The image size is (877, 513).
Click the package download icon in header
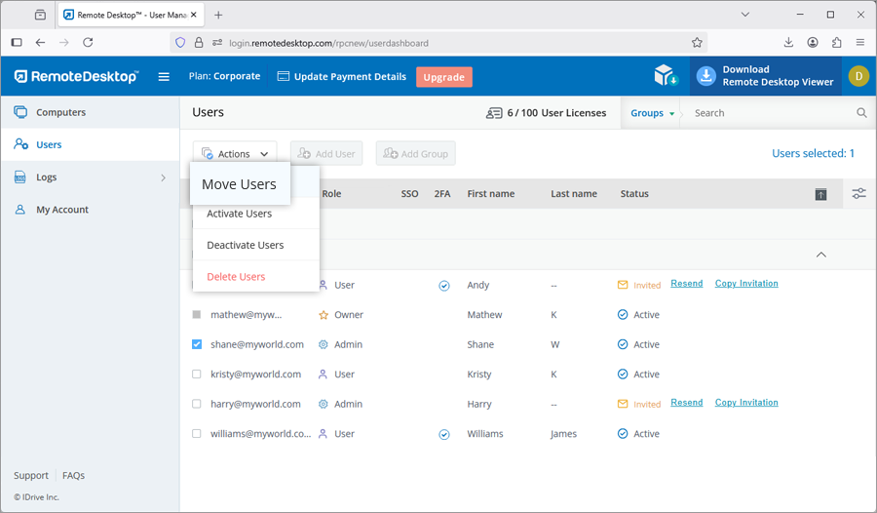[x=666, y=76]
